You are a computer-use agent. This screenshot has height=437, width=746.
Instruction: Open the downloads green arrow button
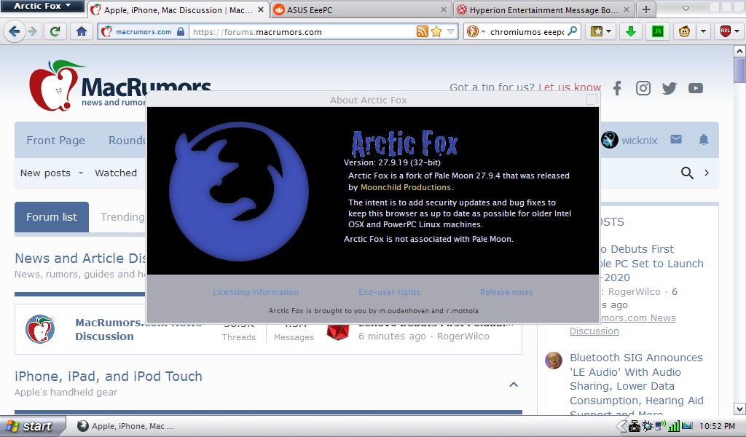(x=631, y=32)
